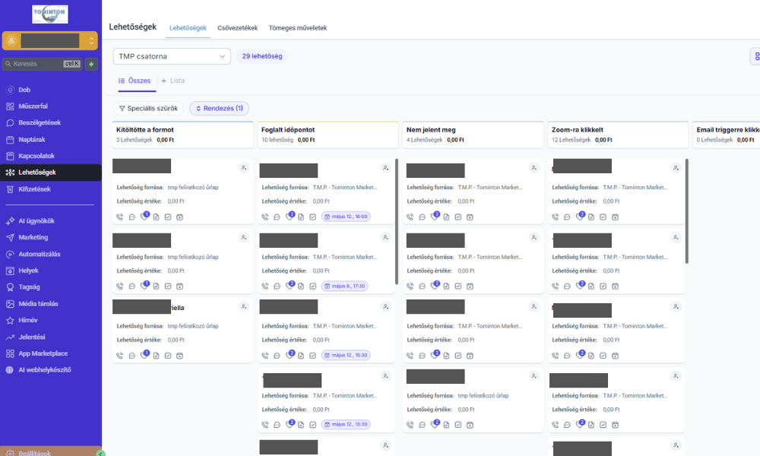Expand the account switcher in the sidebar
The image size is (760, 456).
pos(91,40)
